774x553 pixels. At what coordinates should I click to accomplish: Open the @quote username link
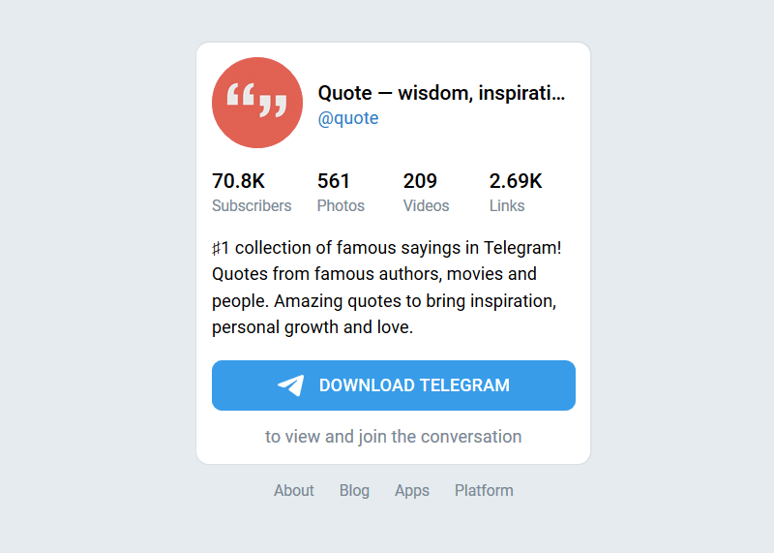tap(348, 118)
